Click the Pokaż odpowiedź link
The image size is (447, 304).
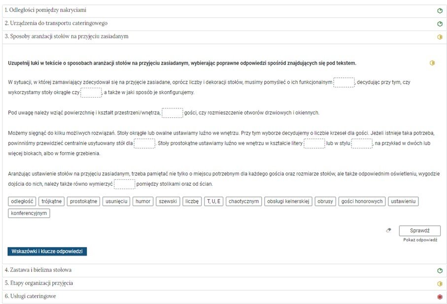click(420, 239)
